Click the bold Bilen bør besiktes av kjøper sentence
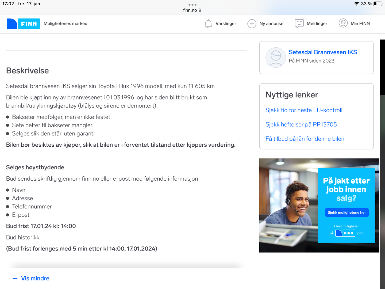This screenshot has width=385, height=289. 121,145
